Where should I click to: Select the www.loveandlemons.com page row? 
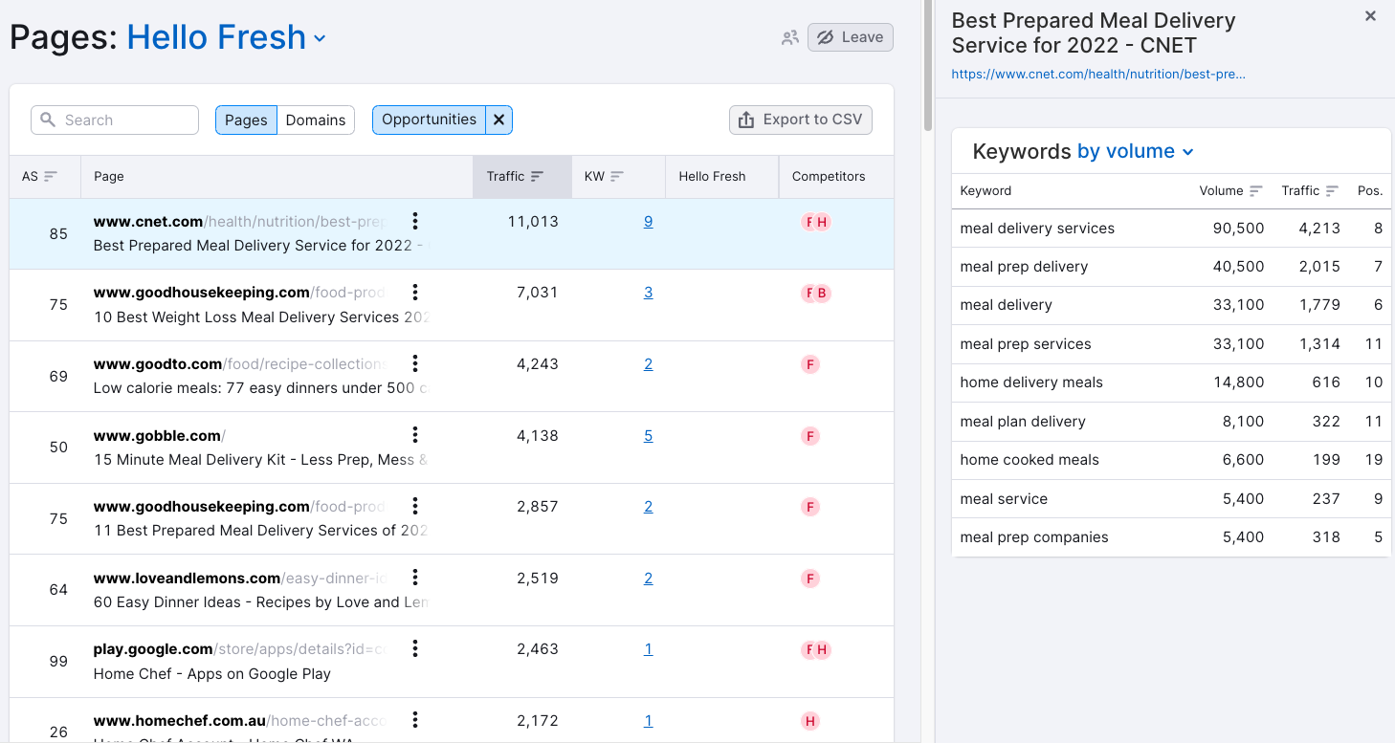pyautogui.click(x=452, y=590)
